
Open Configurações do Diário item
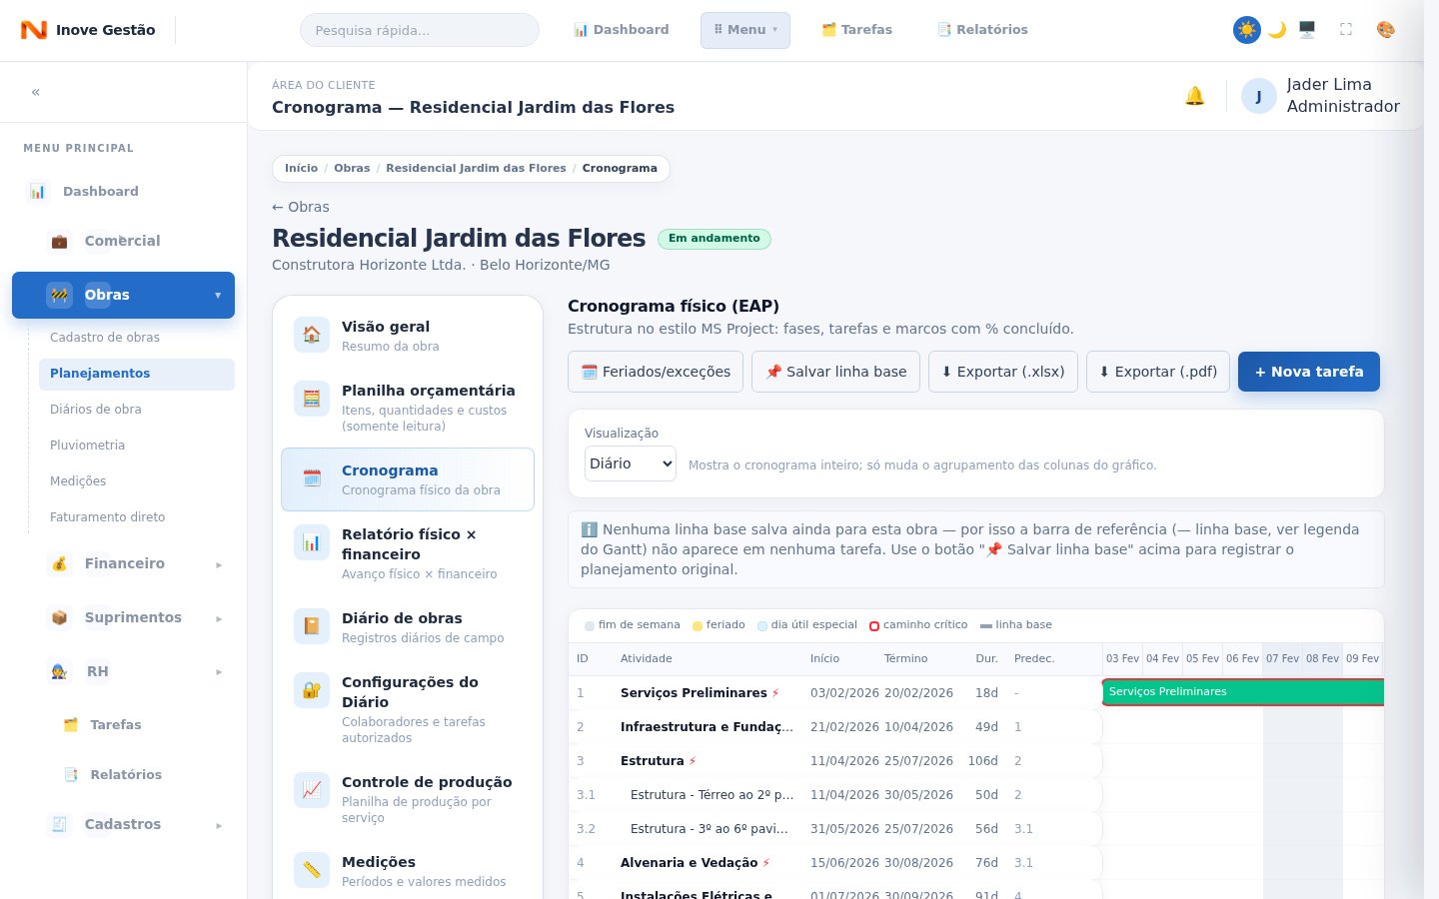click(x=408, y=709)
